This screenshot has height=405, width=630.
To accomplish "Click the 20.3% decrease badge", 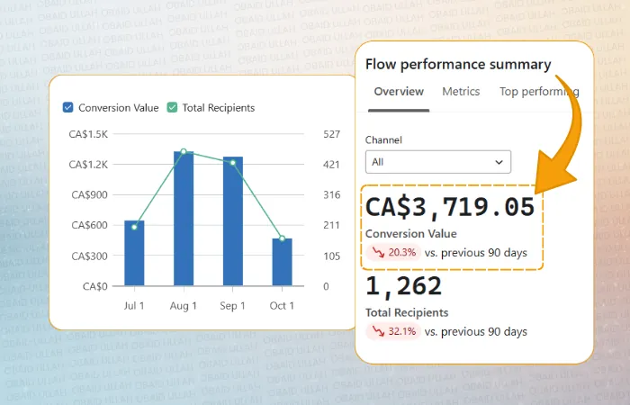I will [393, 253].
